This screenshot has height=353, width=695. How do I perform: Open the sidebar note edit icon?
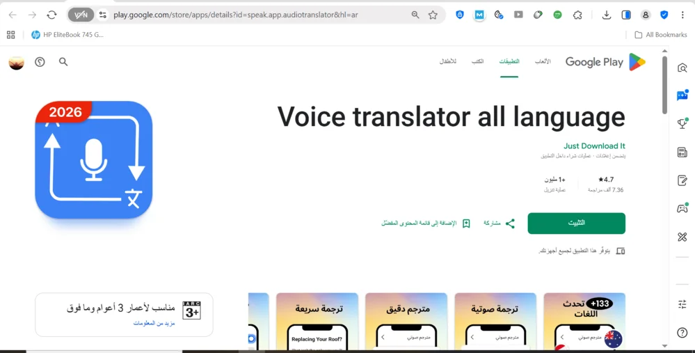pyautogui.click(x=682, y=180)
